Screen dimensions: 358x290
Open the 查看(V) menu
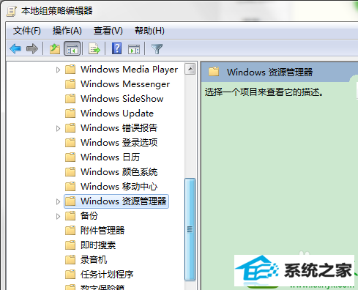point(108,31)
